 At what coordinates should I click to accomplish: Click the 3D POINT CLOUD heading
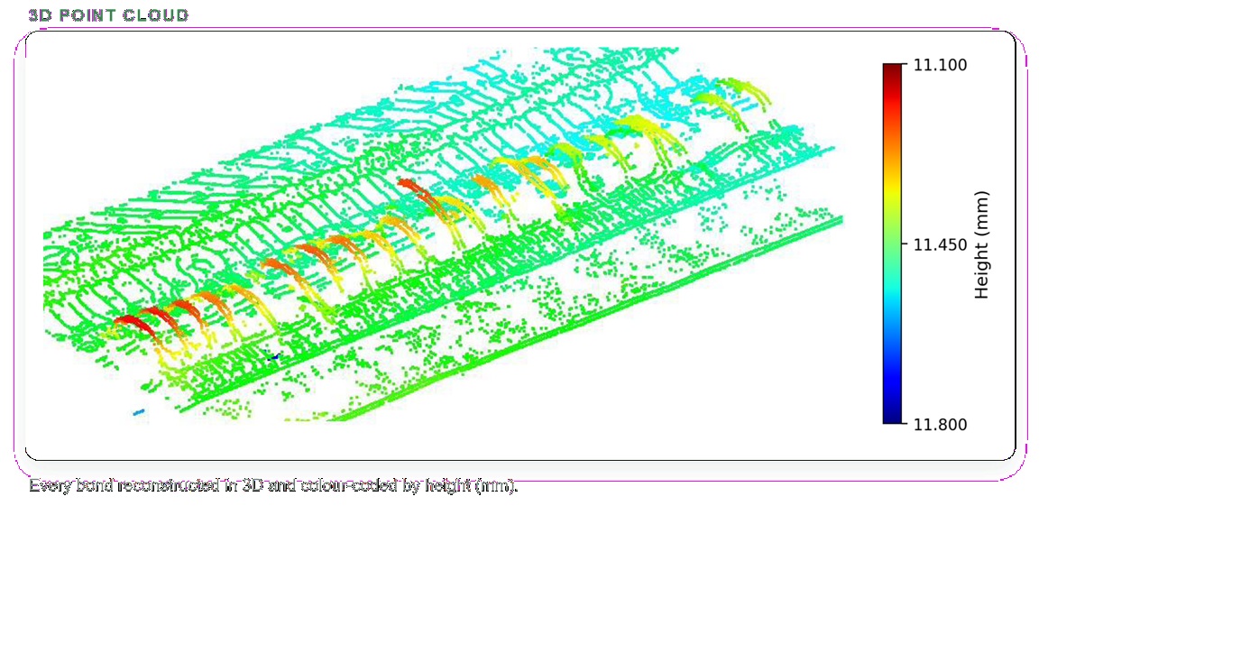pyautogui.click(x=108, y=15)
